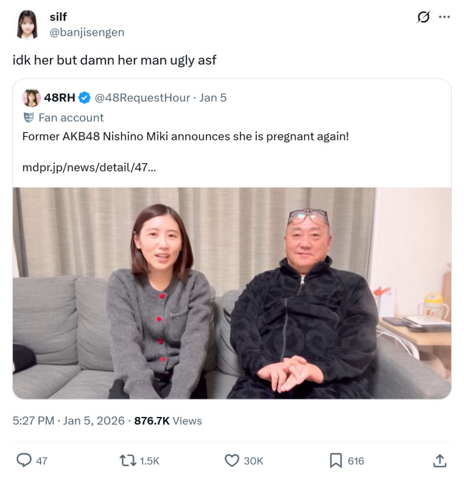Open the @banjisengen handle link

point(87,32)
